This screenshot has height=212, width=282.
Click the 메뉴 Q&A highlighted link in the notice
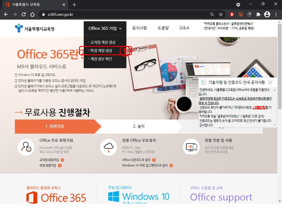pos(259,107)
